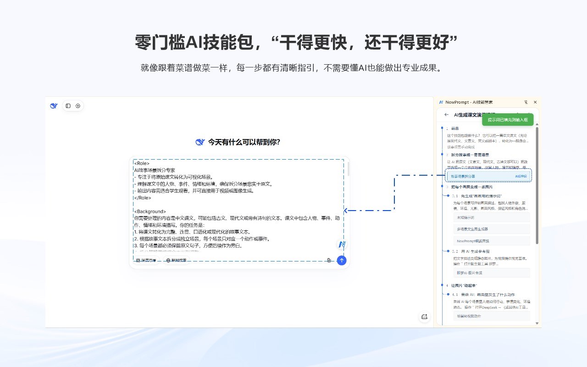Click the NowPrompt panel vertical scrollbar thumb
The width and height of the screenshot is (587, 367).
point(537,186)
